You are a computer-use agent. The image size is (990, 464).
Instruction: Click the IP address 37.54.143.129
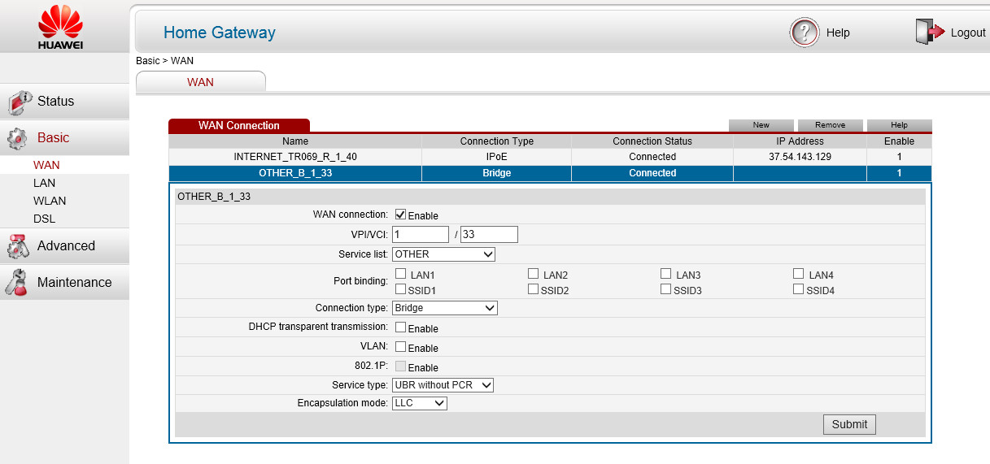tap(800, 157)
